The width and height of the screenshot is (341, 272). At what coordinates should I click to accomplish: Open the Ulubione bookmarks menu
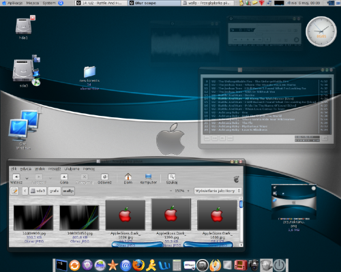click(x=72, y=169)
